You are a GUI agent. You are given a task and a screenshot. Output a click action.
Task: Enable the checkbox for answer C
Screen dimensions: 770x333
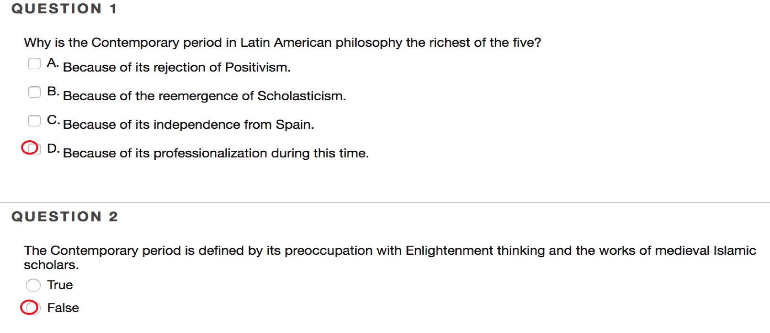(34, 121)
